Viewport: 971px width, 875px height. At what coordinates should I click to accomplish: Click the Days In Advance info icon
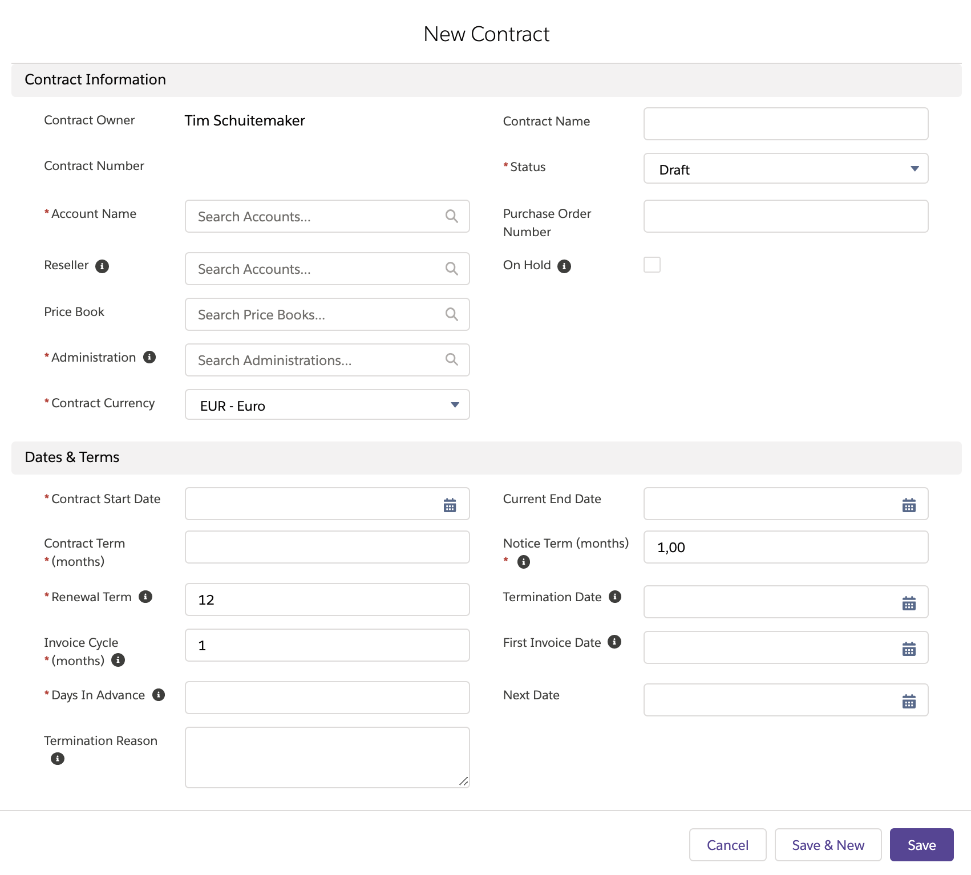(x=159, y=695)
